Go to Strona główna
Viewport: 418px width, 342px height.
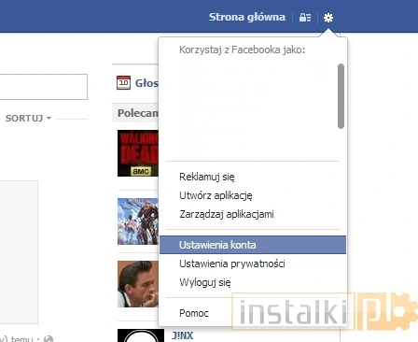(247, 17)
